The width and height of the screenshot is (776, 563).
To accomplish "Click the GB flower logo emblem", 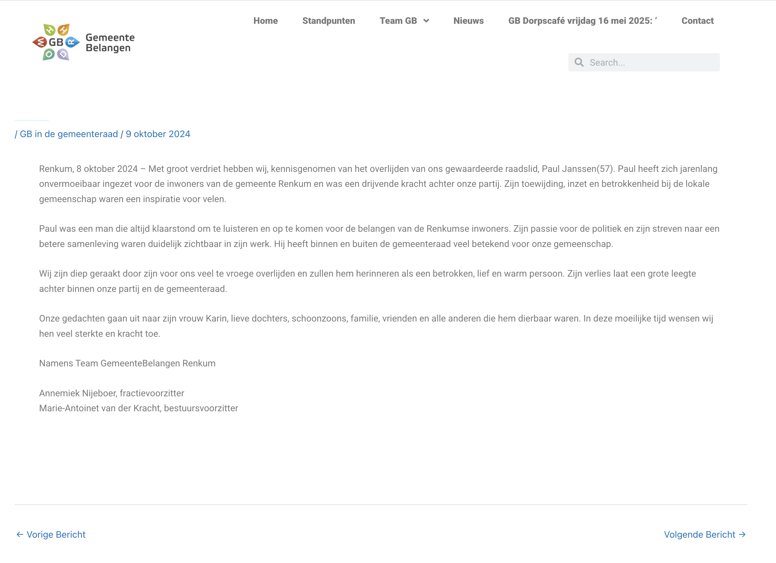I will click(56, 42).
